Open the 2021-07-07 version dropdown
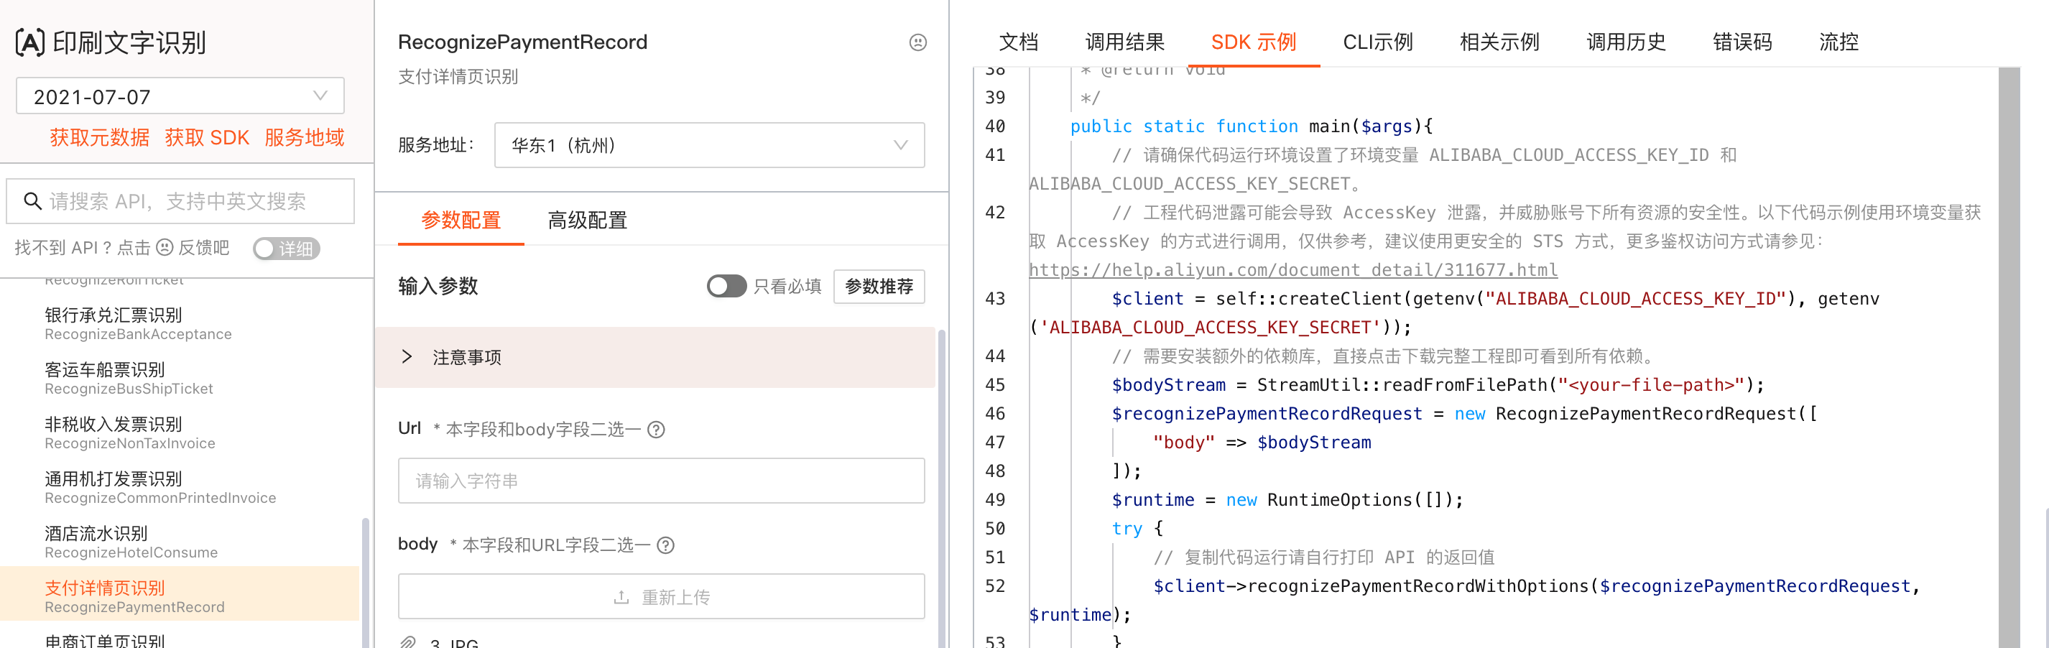2049x648 pixels. point(180,96)
